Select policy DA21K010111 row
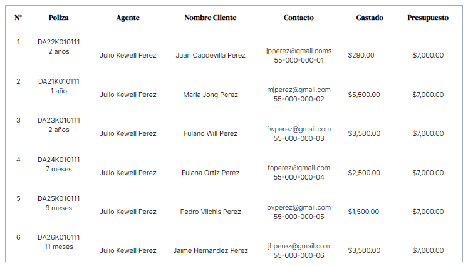This screenshot has width=468, height=266. [x=59, y=81]
